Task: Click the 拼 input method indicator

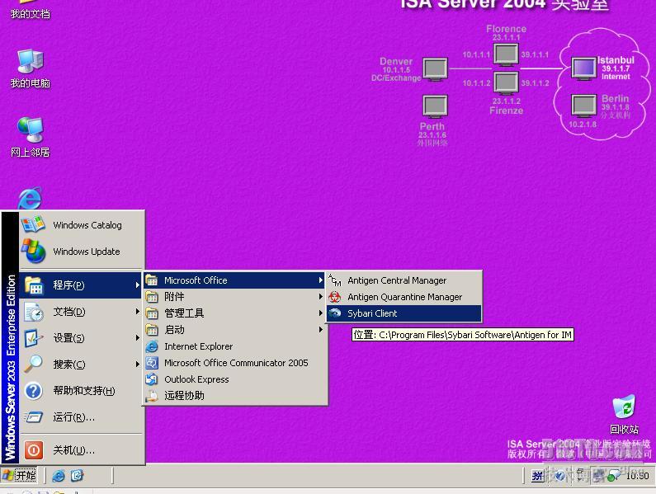Action: click(x=538, y=476)
